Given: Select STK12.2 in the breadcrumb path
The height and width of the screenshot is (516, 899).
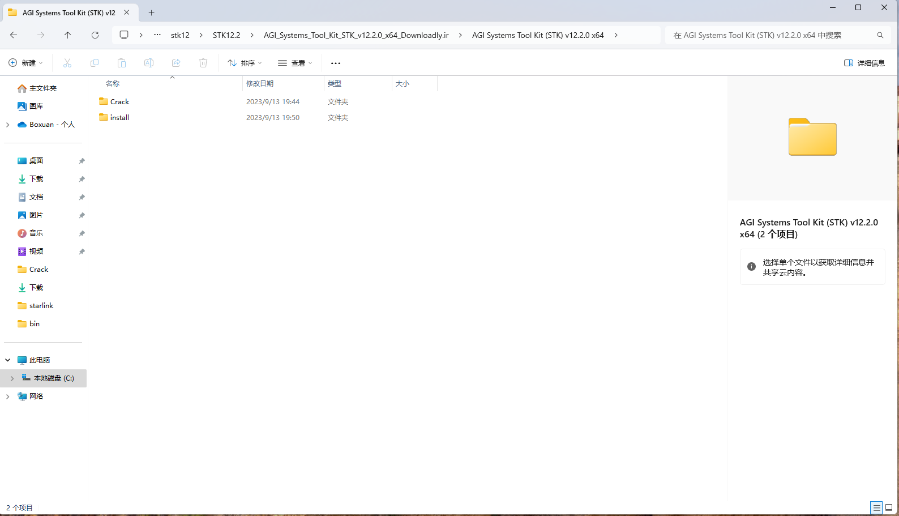Looking at the screenshot, I should pyautogui.click(x=226, y=35).
